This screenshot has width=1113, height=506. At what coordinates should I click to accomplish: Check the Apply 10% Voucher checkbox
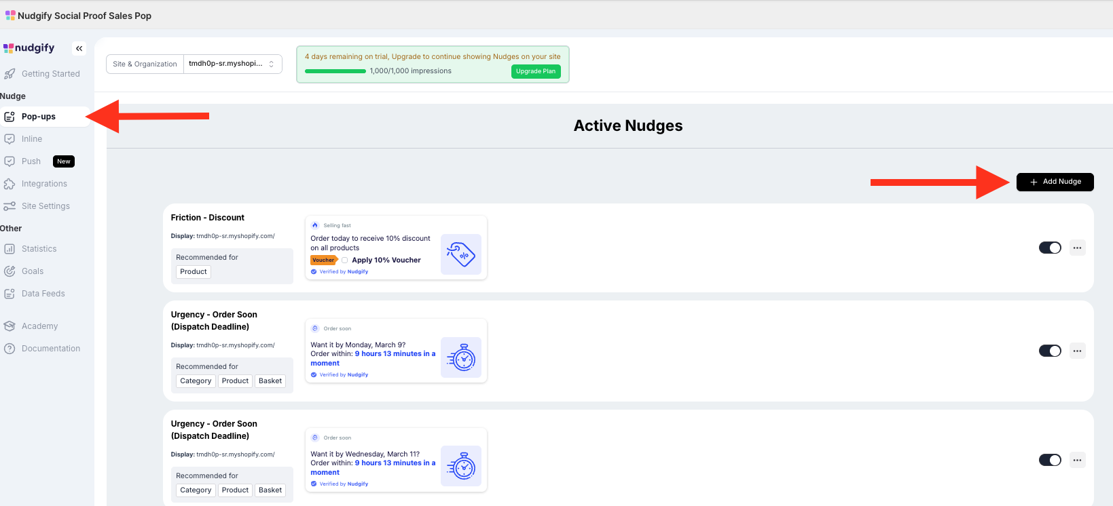coord(345,260)
